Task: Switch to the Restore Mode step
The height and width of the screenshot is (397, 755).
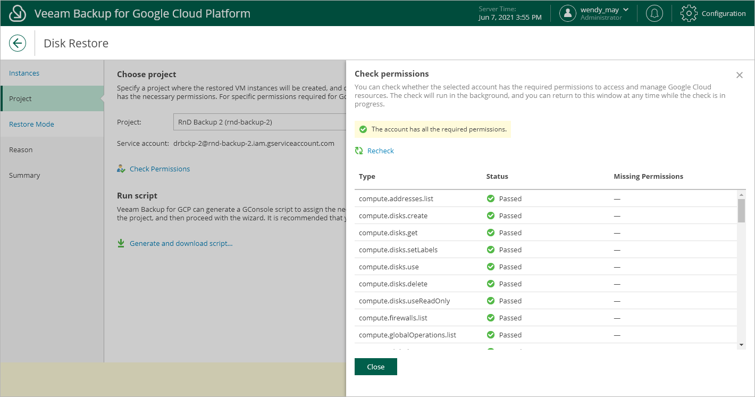Action: [x=31, y=124]
